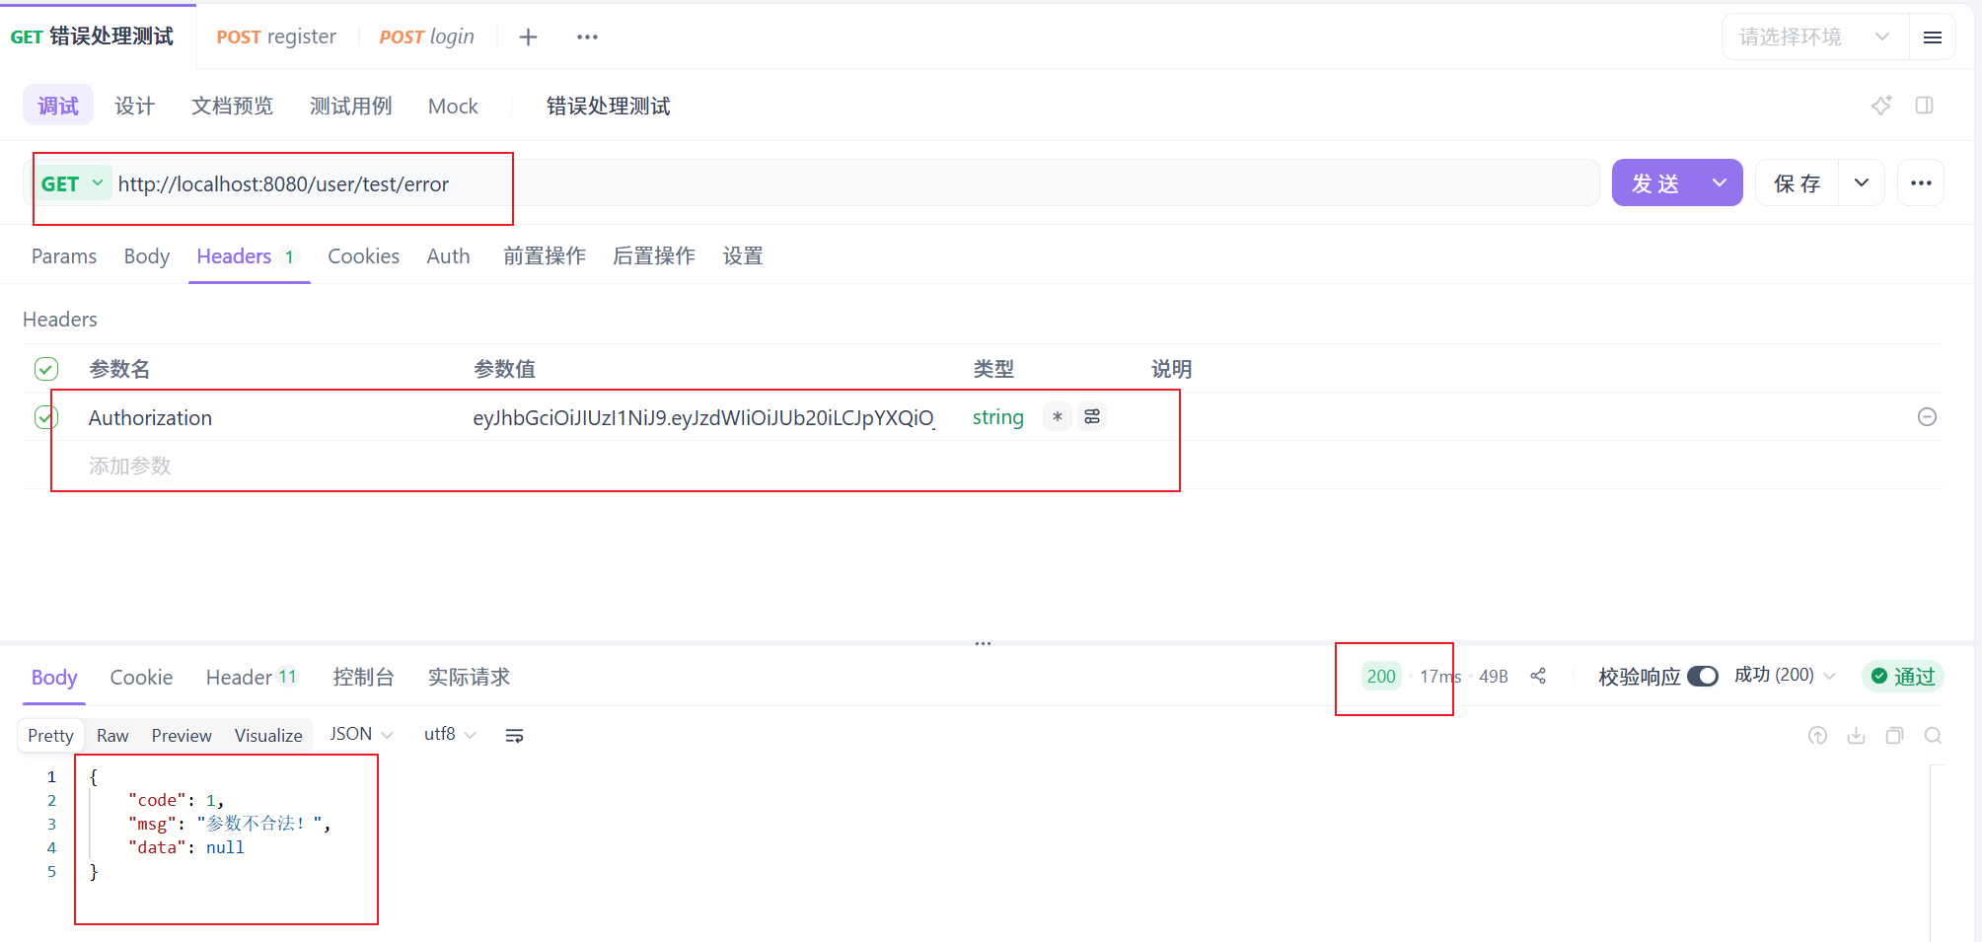Open the Mock tab
The image size is (1982, 942).
(x=453, y=106)
